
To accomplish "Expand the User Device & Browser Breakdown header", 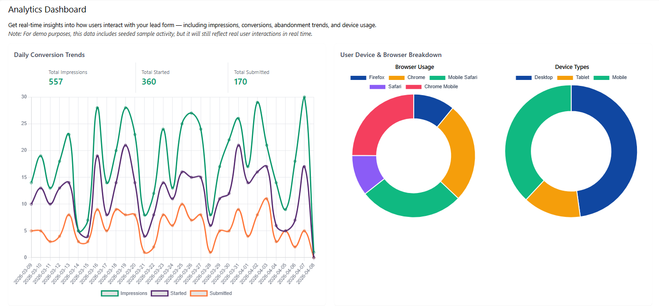I will (390, 54).
